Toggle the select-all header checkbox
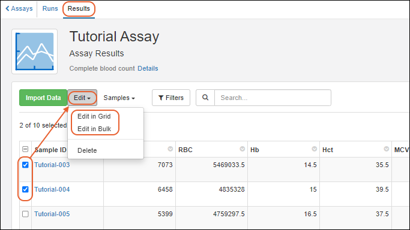 pyautogui.click(x=25, y=149)
